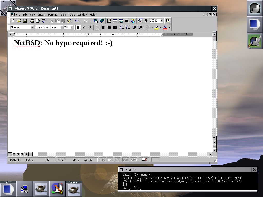Click Select Browse Object button

214,146
